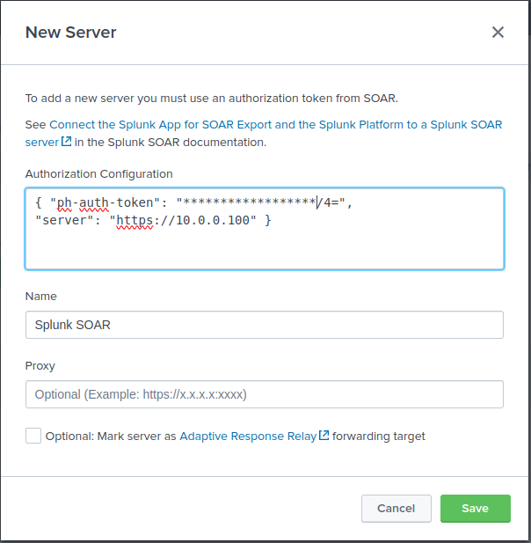This screenshot has height=543, width=531.
Task: Enable the Adaptive Response Relay forwarding checkbox
Action: click(x=33, y=436)
